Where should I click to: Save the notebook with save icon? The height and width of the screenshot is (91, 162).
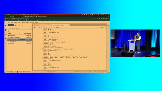point(34,27)
